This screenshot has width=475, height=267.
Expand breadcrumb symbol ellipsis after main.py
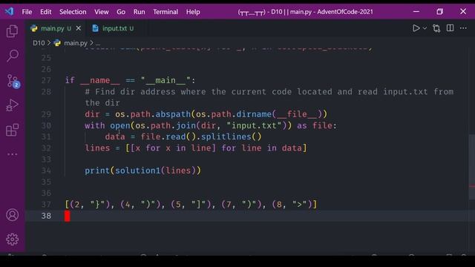click(98, 43)
